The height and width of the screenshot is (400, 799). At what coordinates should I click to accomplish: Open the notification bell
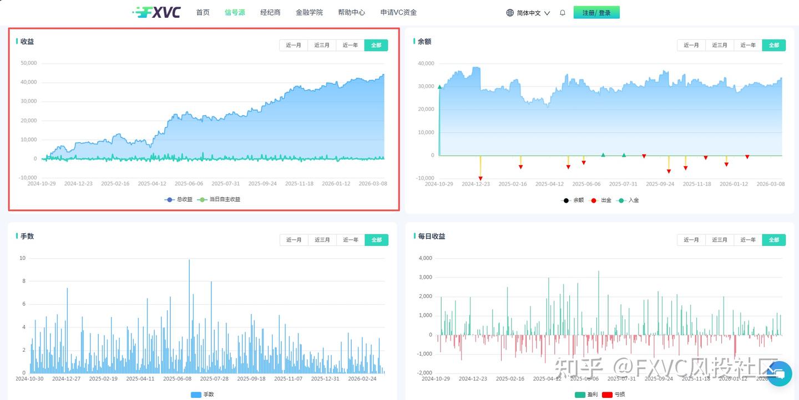point(562,12)
